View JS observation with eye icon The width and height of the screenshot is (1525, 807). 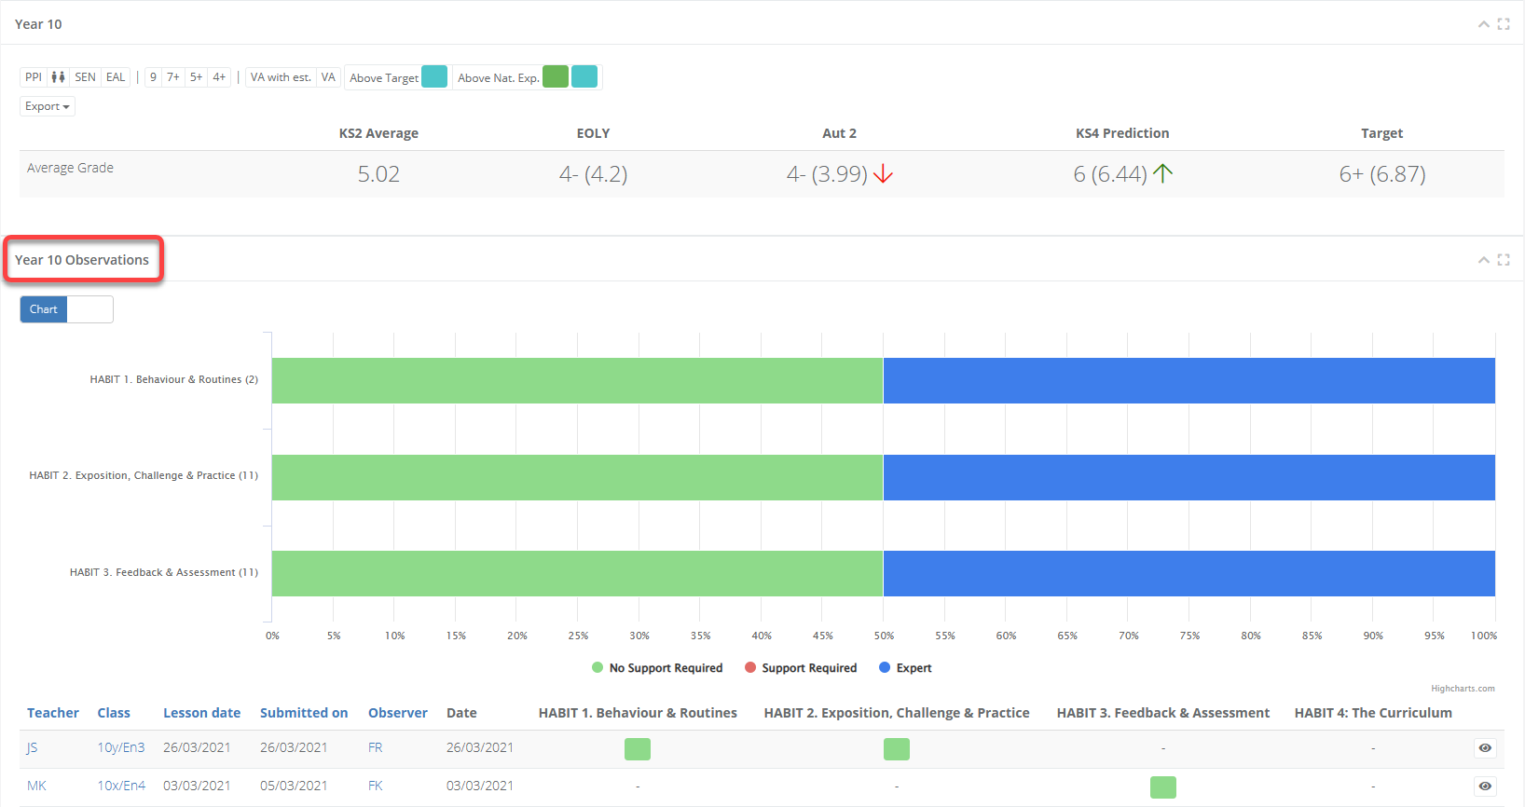click(1485, 748)
